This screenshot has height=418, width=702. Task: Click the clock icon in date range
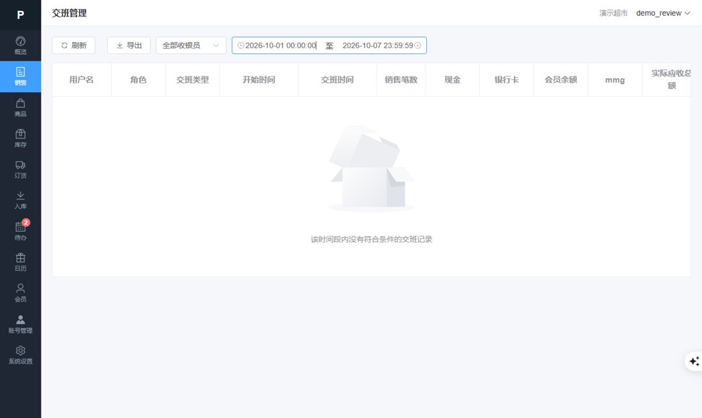coord(241,45)
